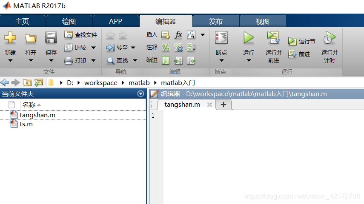Decrease indent using the indent-left icon
The image size is (364, 204).
click(x=191, y=60)
